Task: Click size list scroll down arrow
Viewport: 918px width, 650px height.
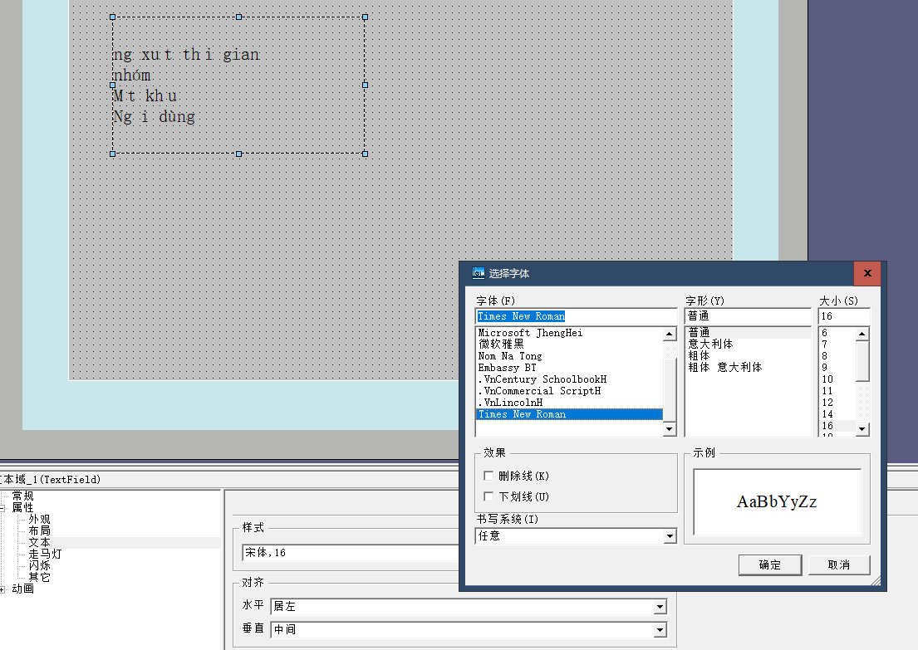Action: [x=862, y=429]
